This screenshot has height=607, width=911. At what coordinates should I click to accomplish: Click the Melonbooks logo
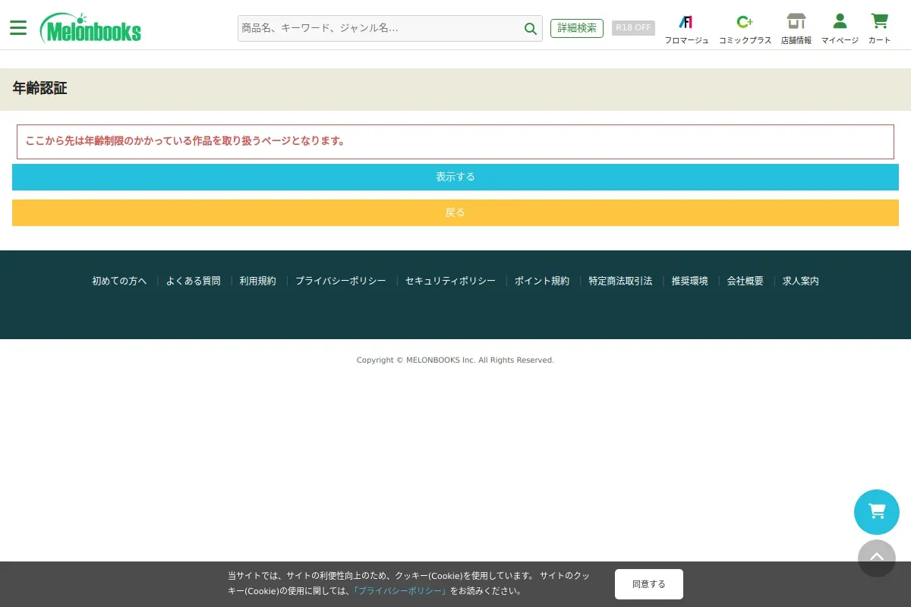tap(91, 29)
